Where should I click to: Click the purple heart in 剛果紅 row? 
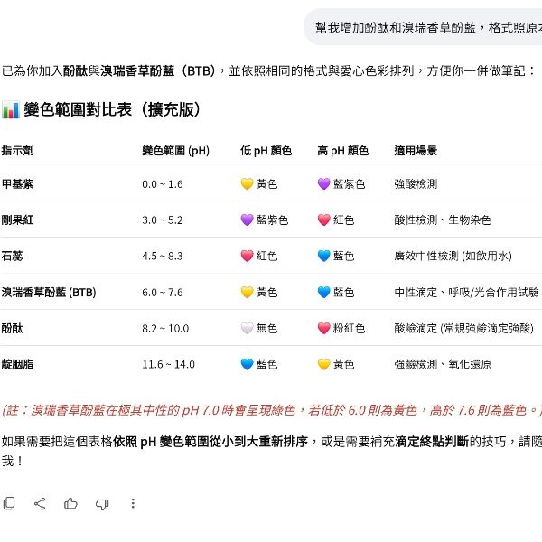(x=247, y=220)
